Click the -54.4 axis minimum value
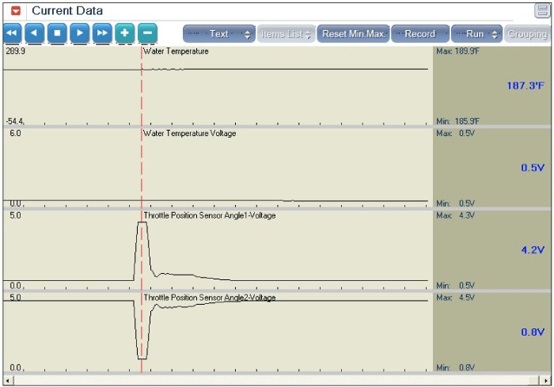554x387 pixels. pos(15,121)
